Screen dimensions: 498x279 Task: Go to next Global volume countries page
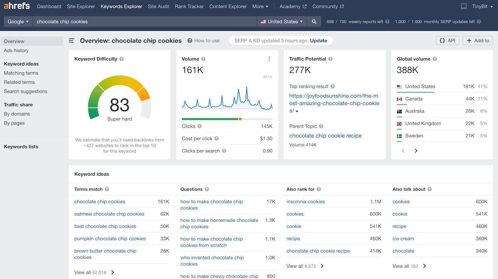pos(416,151)
